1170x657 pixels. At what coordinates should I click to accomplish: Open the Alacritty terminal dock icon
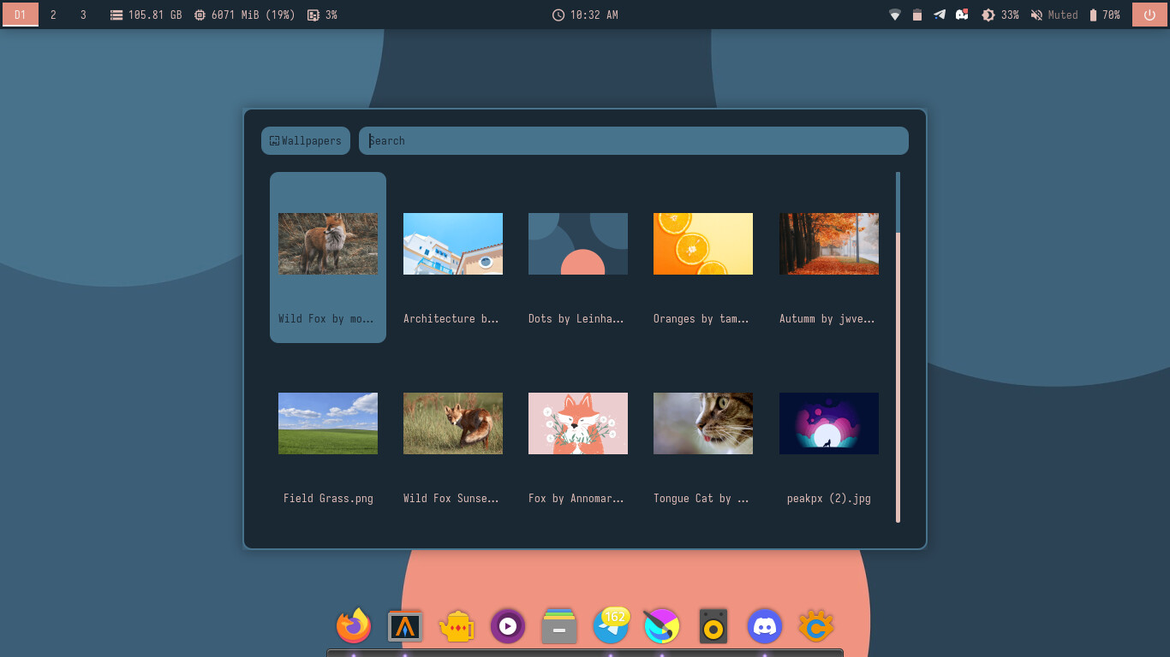click(405, 626)
